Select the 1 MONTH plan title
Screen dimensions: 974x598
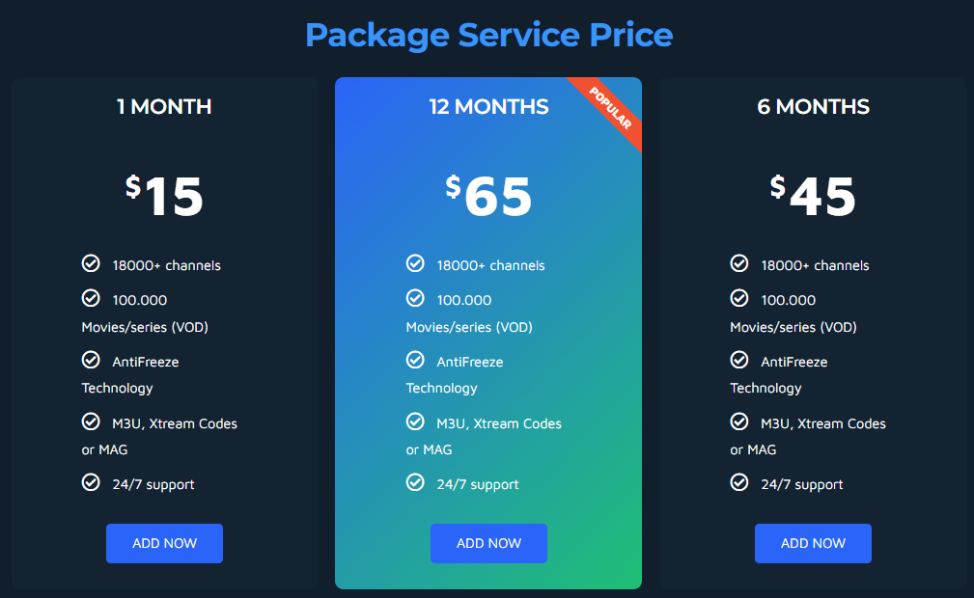coord(164,106)
